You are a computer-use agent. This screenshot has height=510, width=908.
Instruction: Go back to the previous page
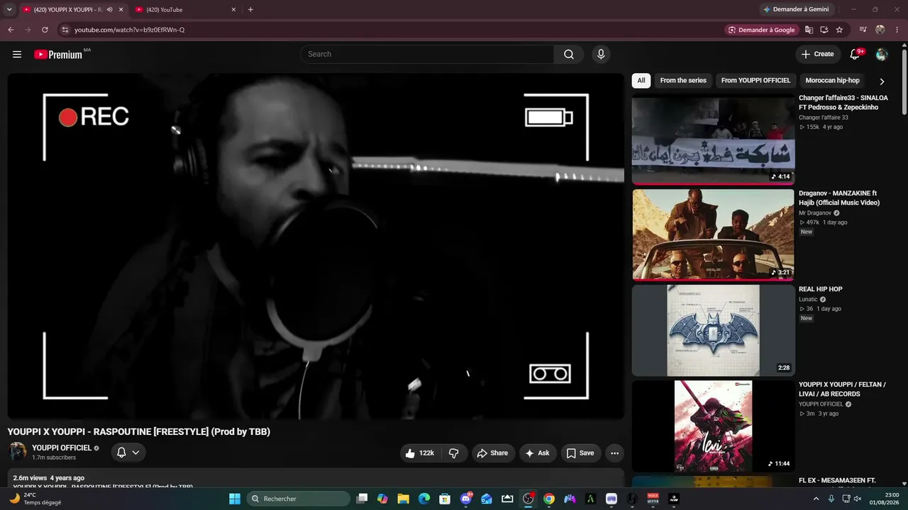pos(11,30)
